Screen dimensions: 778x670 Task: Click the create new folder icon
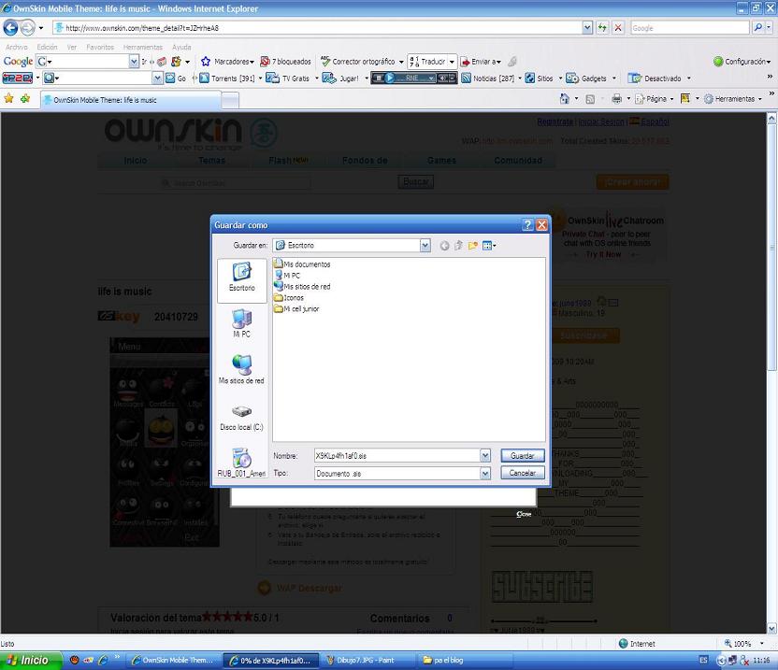coord(473,246)
